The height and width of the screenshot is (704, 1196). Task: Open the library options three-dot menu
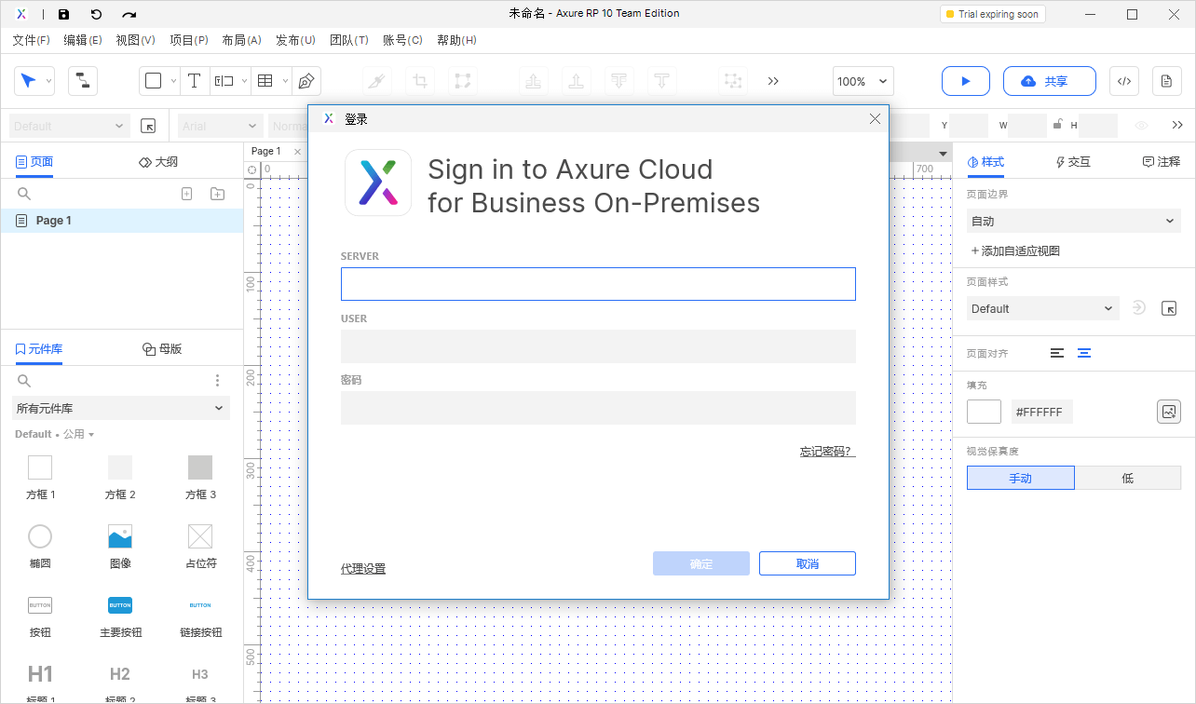(217, 380)
